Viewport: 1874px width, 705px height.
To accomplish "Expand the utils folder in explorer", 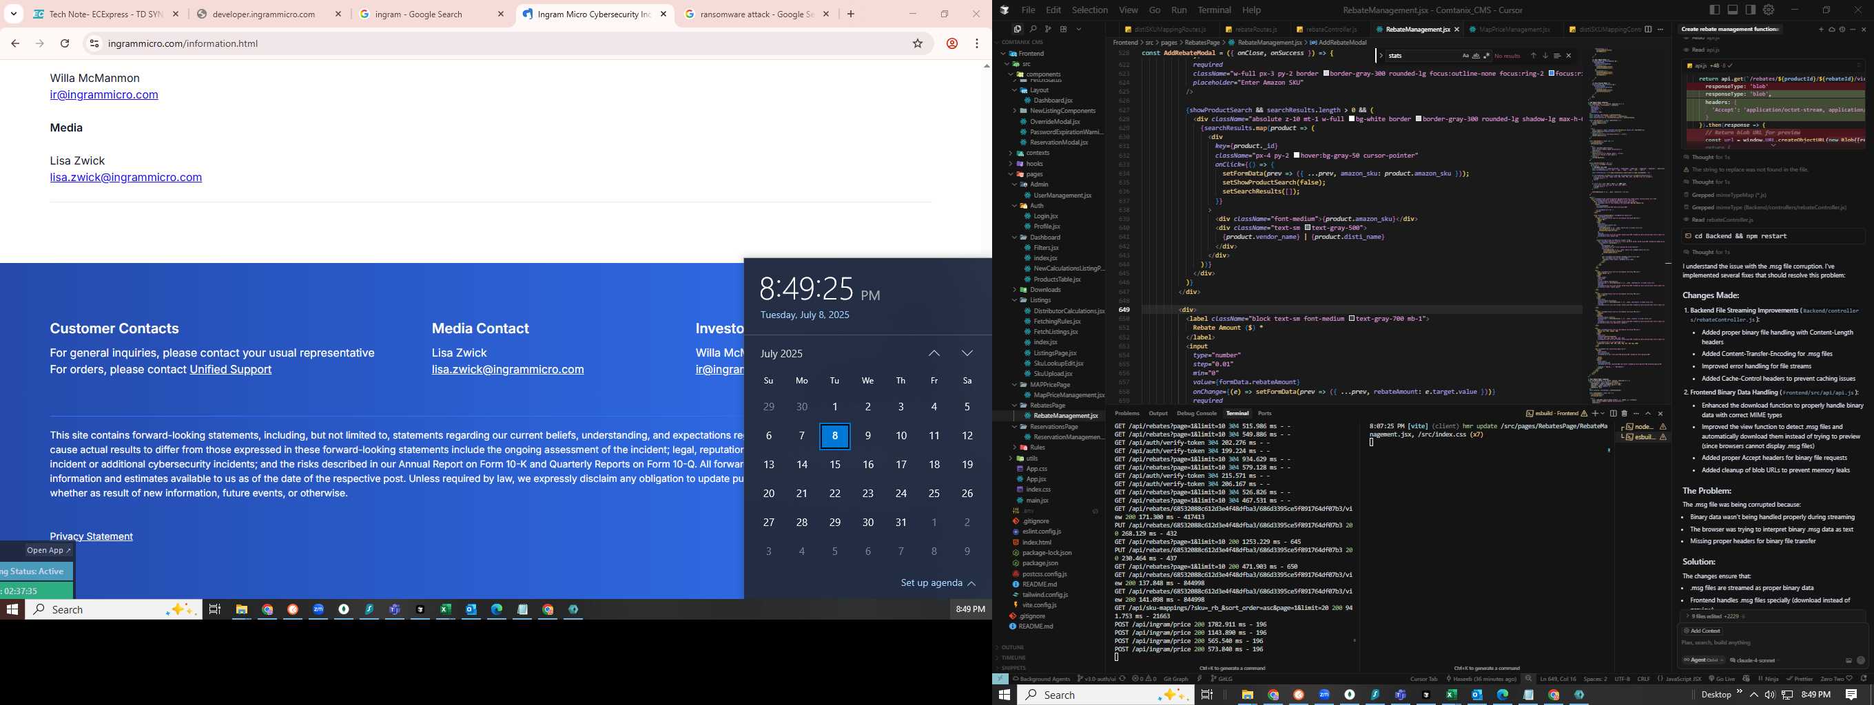I will tap(1026, 459).
